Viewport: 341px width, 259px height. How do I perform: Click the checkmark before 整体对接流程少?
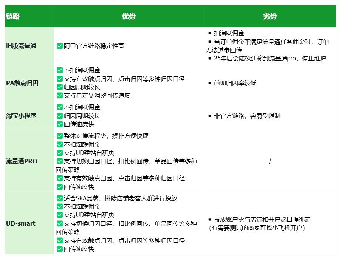(x=60, y=136)
